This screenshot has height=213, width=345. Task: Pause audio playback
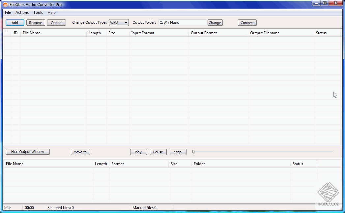[158, 152]
